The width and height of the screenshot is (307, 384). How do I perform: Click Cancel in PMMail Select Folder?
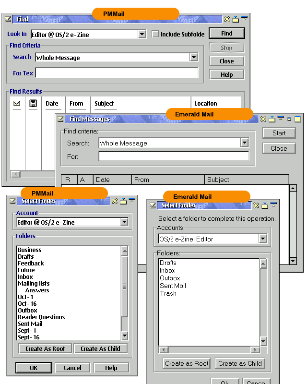72,368
